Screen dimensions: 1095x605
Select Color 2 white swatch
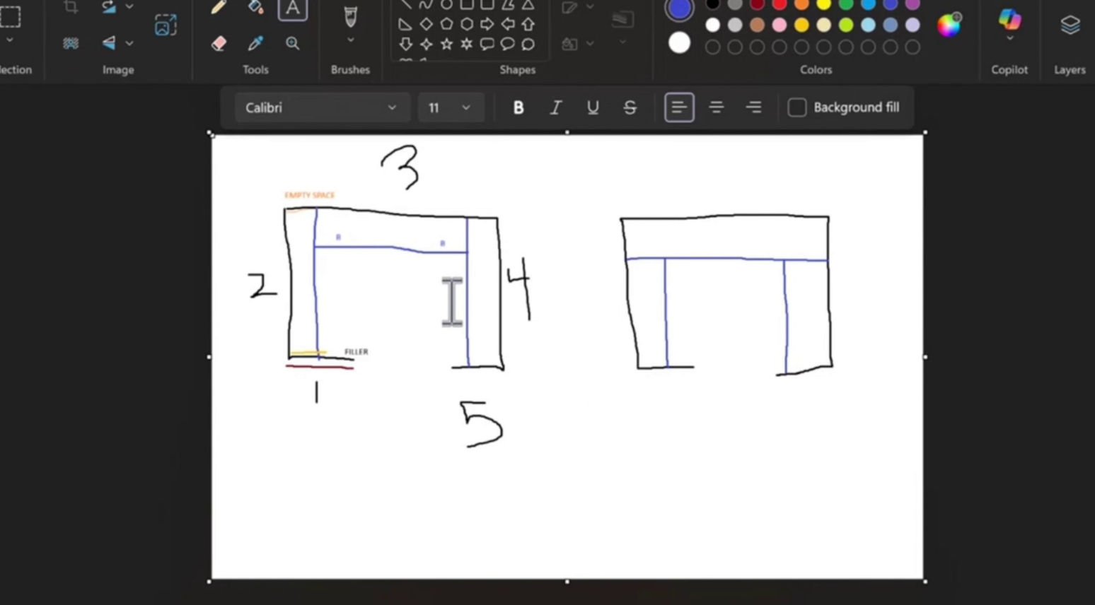[x=679, y=43]
